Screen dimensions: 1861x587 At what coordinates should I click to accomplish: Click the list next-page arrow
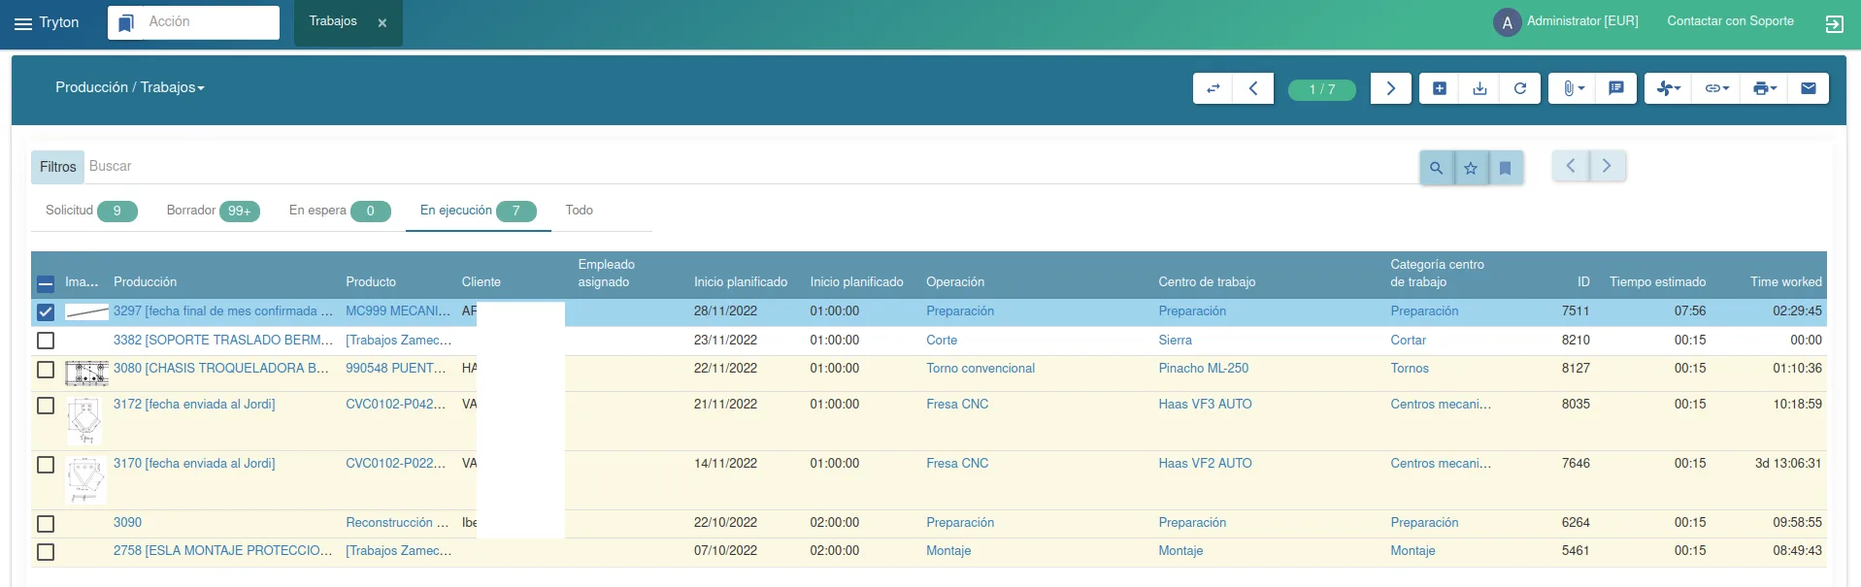coord(1607,166)
